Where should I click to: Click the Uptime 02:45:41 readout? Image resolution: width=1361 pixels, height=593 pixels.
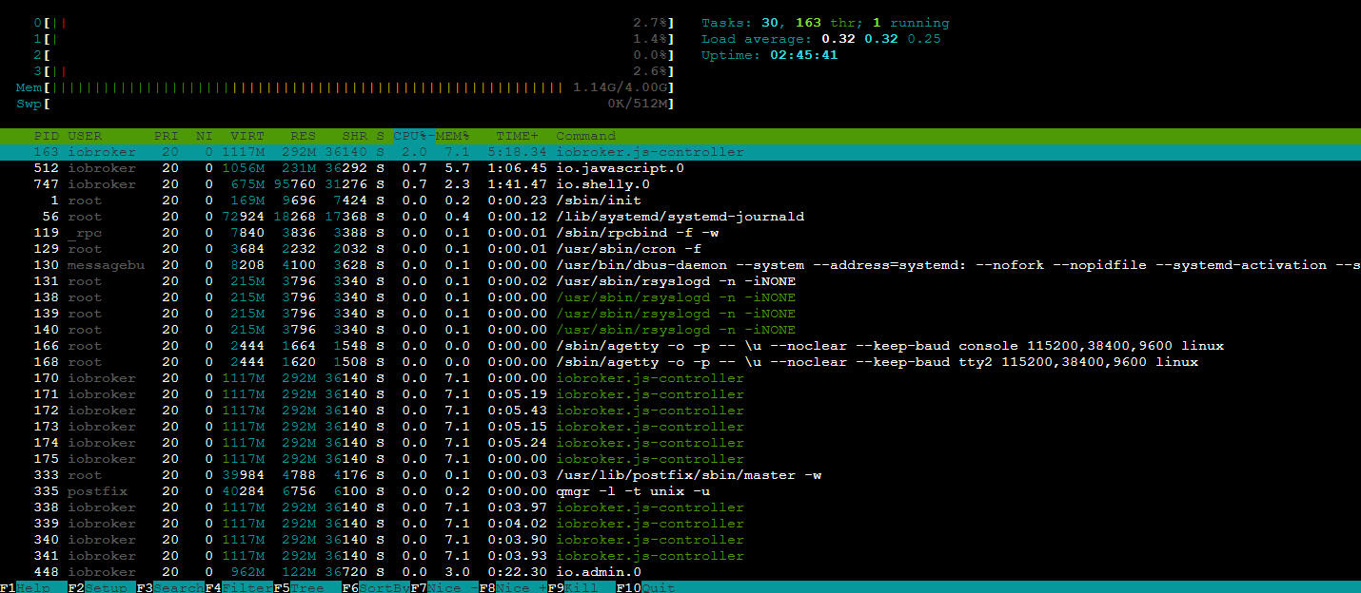point(770,55)
